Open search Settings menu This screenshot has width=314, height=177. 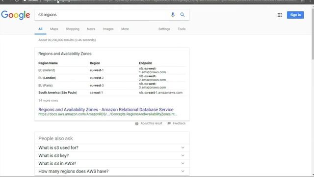(164, 29)
